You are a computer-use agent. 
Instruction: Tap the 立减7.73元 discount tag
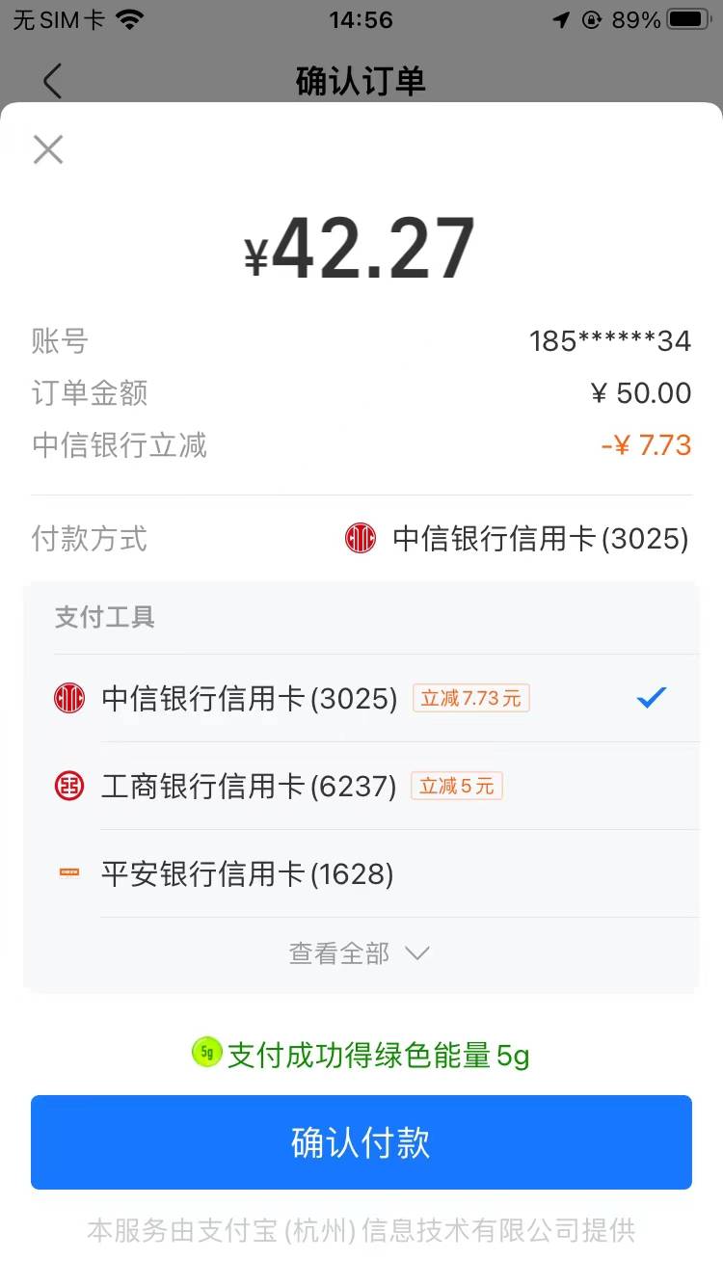[x=471, y=698]
